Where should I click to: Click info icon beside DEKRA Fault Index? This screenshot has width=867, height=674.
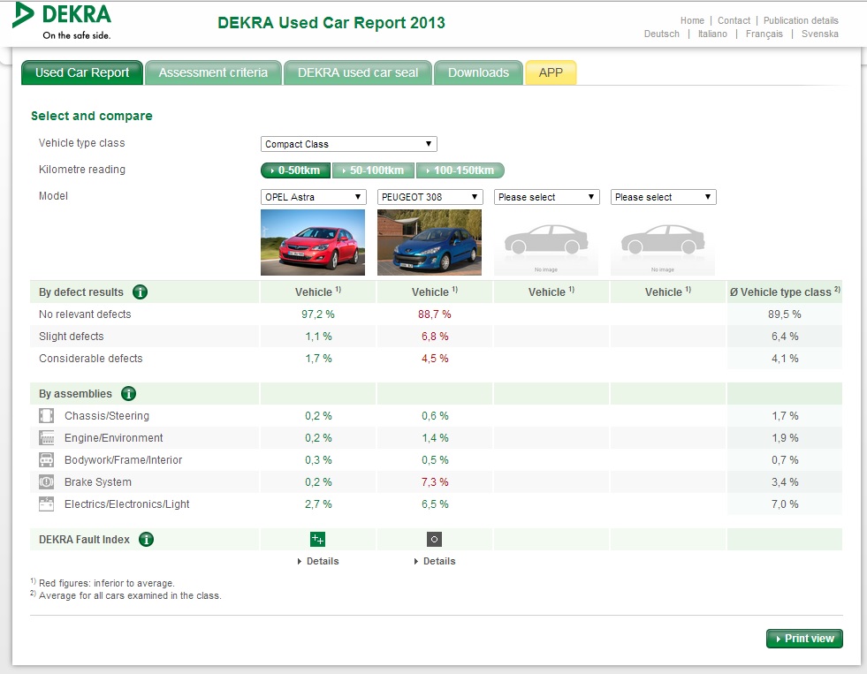point(146,540)
